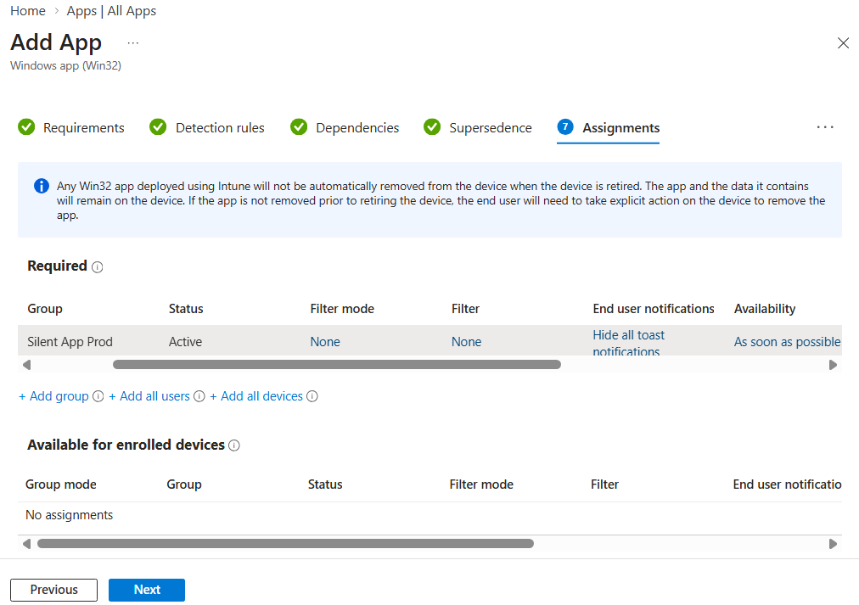
Task: Click the Previous button
Action: (53, 590)
